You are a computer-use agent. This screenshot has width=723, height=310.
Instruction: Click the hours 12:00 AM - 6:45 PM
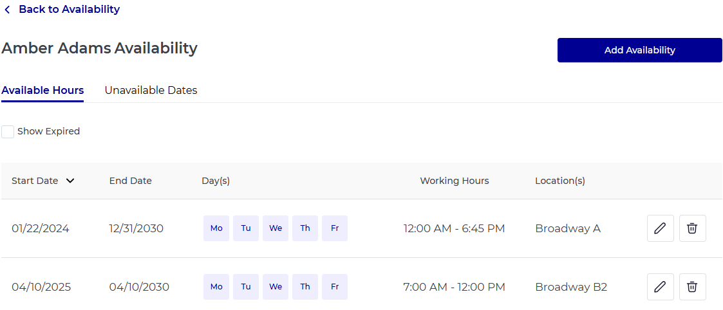click(454, 228)
